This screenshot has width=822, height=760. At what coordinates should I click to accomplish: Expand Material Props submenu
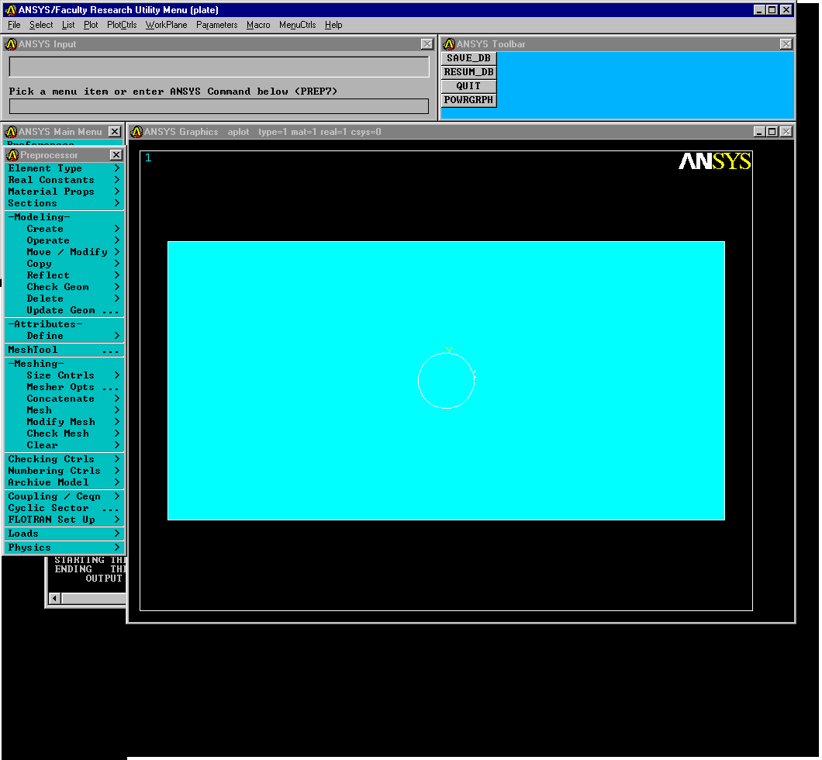[x=64, y=192]
